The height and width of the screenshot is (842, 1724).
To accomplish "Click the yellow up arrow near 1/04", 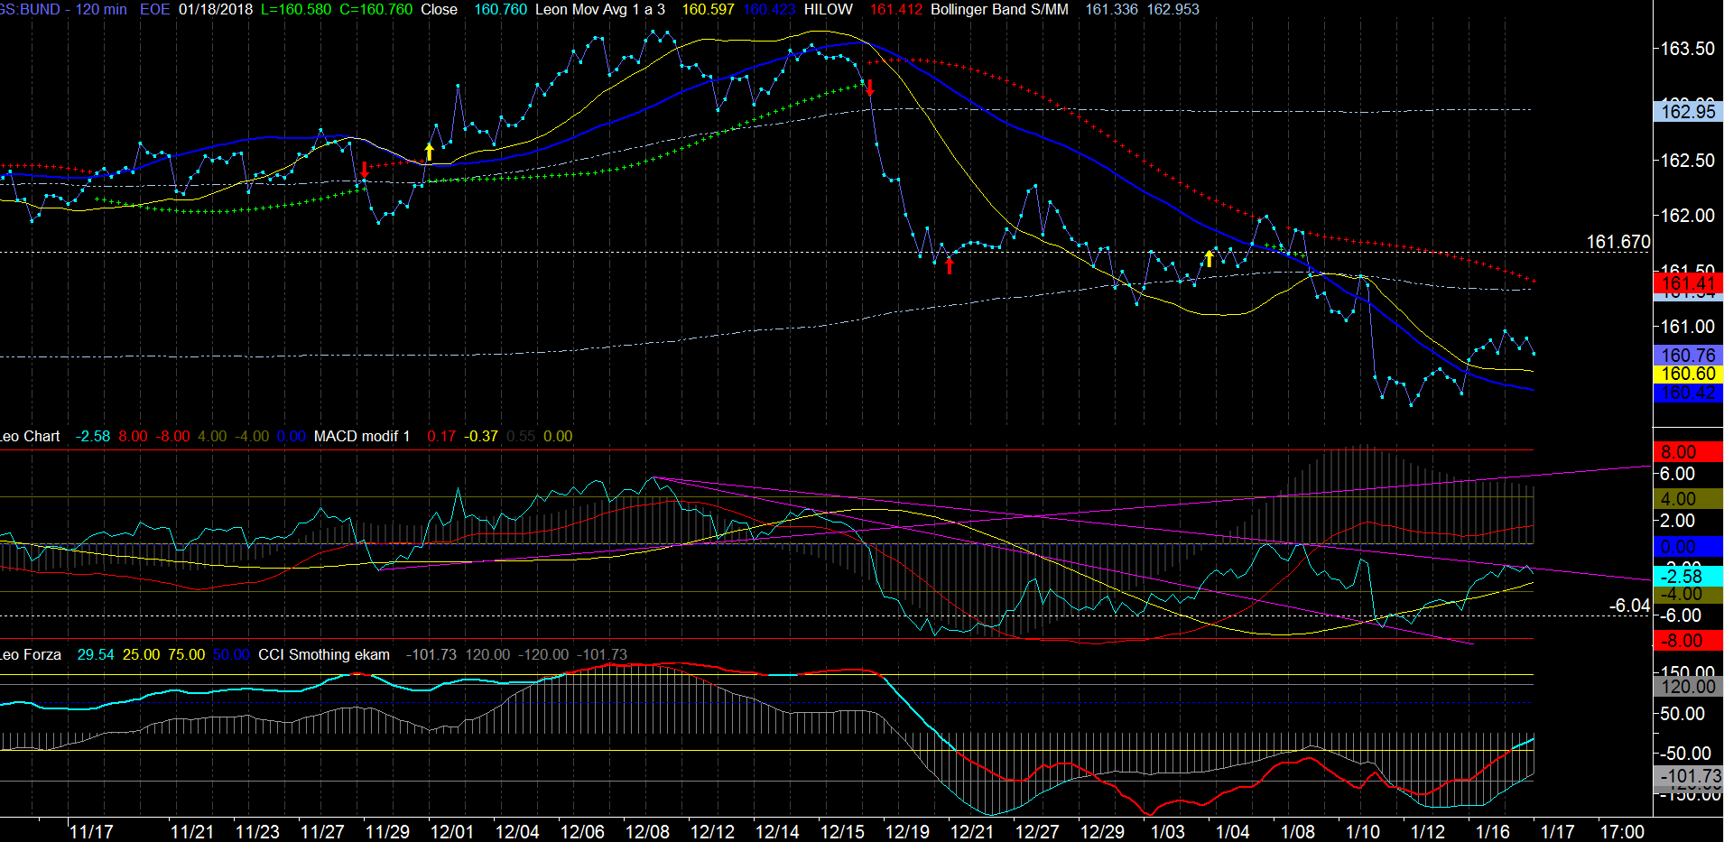I will click(x=1209, y=258).
